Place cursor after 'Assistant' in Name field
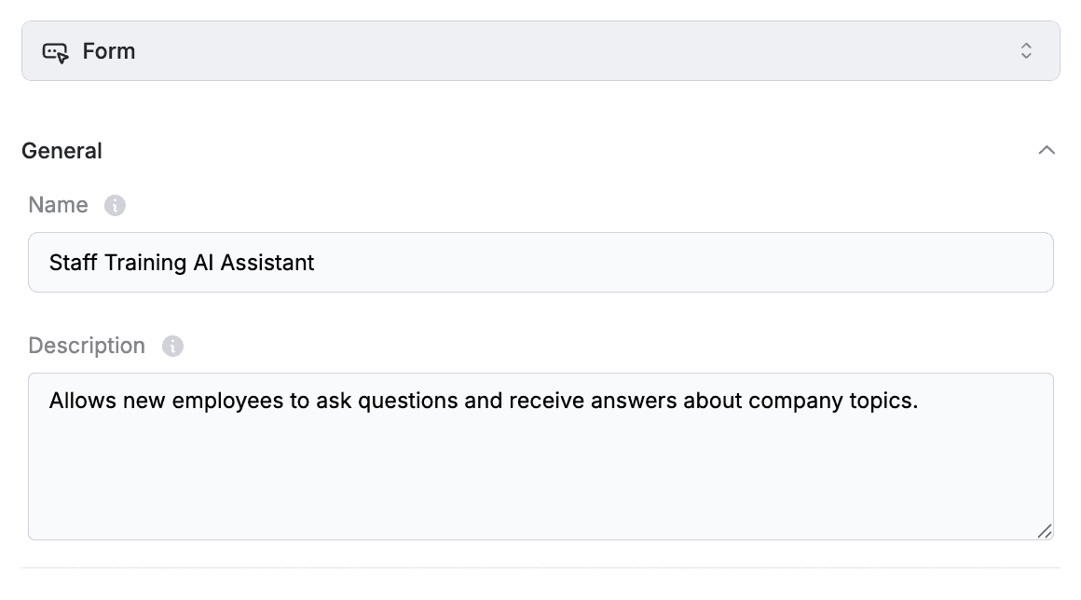This screenshot has width=1081, height=600. (x=316, y=263)
